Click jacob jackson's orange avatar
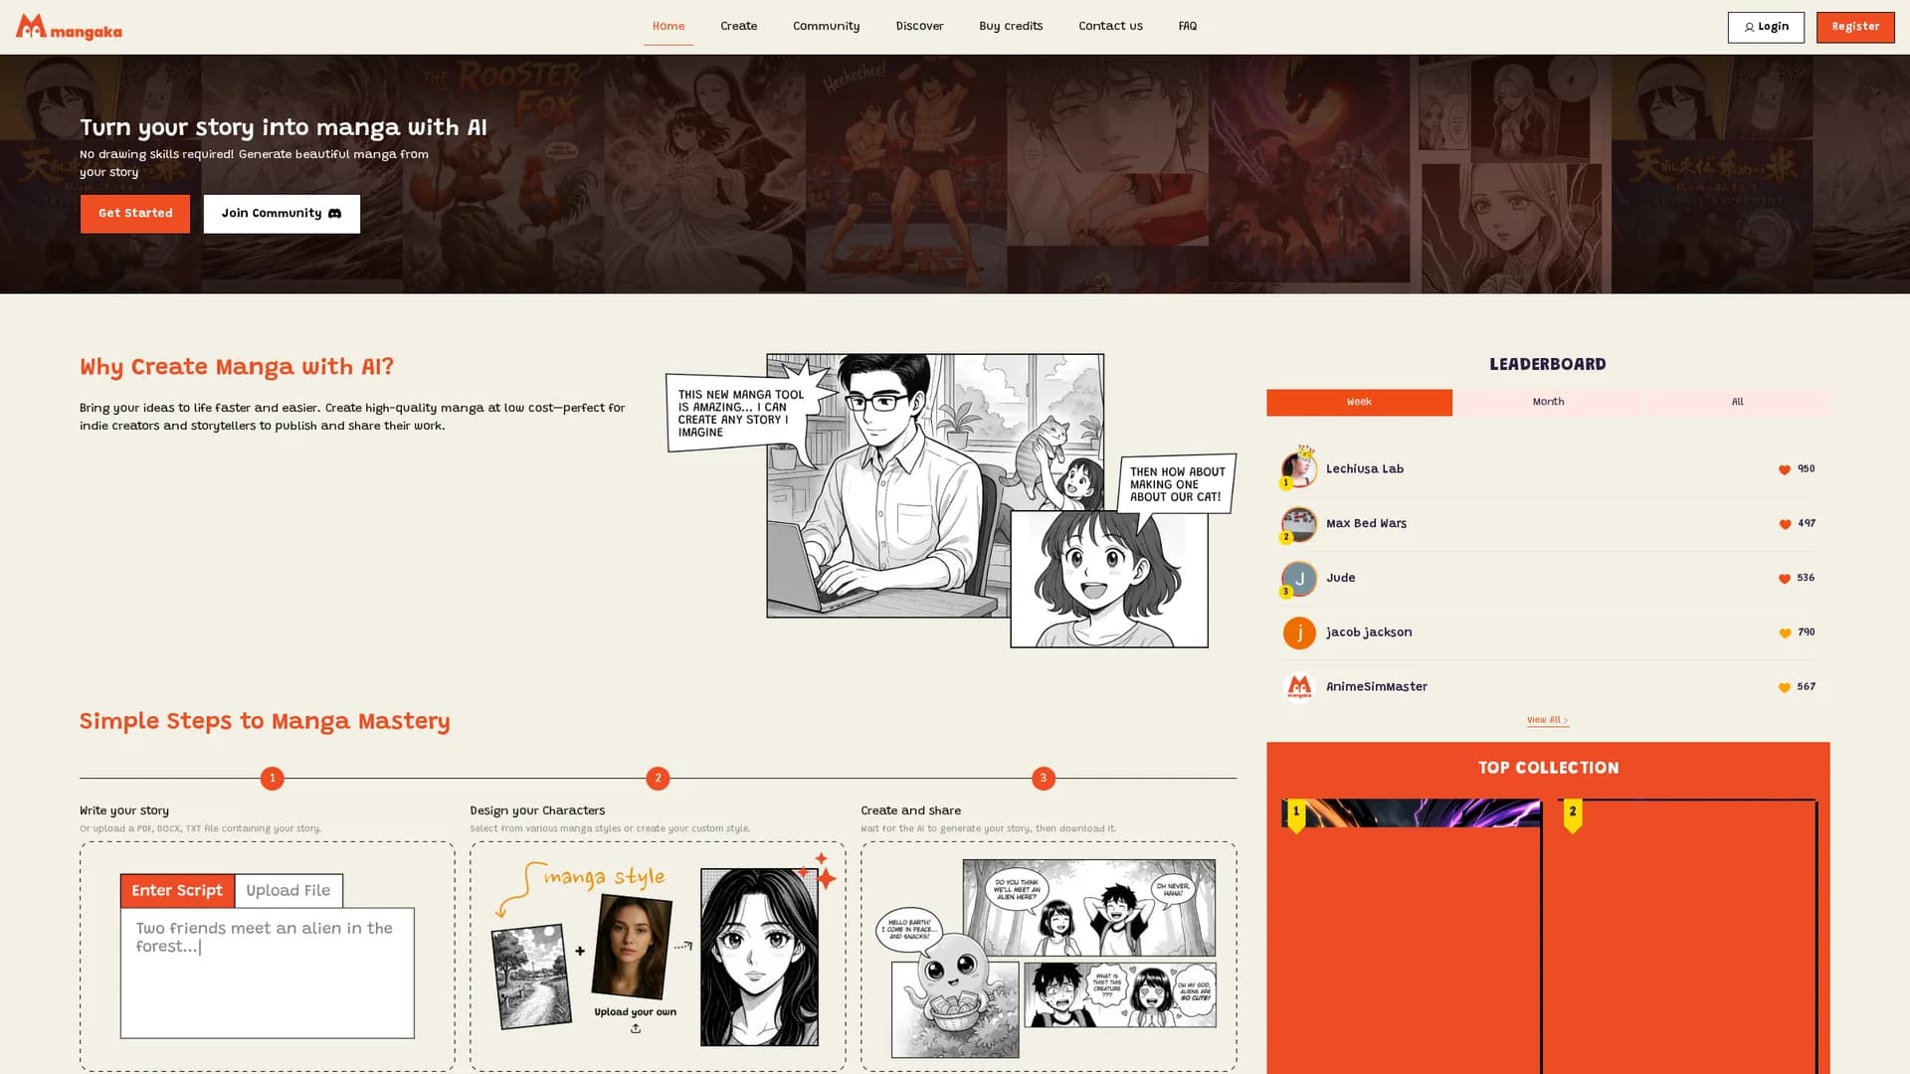 (1299, 632)
